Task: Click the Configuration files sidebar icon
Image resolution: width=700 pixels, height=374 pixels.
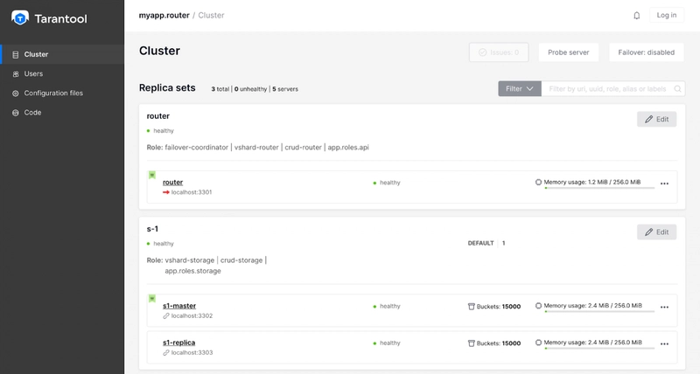Action: [x=15, y=93]
